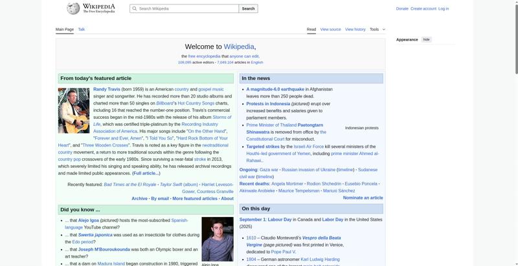Open the Swertia japonica link
Viewport: 518px width, 266px height.
point(95,235)
